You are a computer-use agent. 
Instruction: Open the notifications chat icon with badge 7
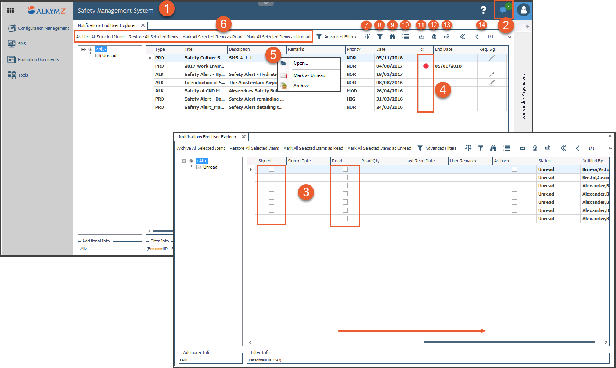(x=504, y=10)
